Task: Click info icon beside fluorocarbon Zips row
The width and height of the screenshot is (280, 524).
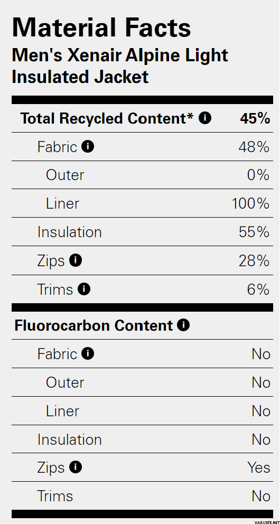Action: (76, 467)
